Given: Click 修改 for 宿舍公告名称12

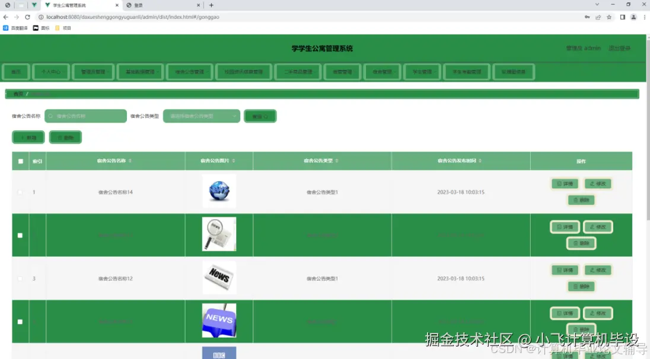Looking at the screenshot, I should click(x=598, y=270).
